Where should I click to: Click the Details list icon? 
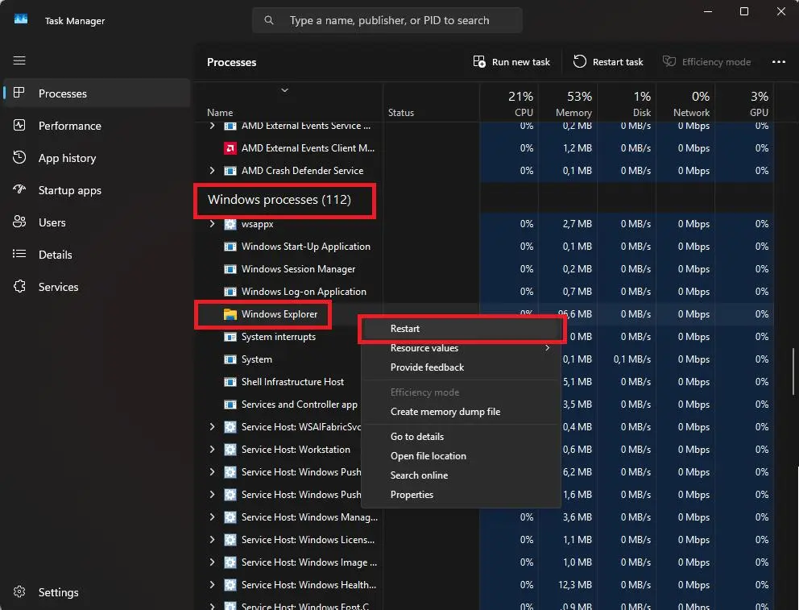pyautogui.click(x=19, y=254)
